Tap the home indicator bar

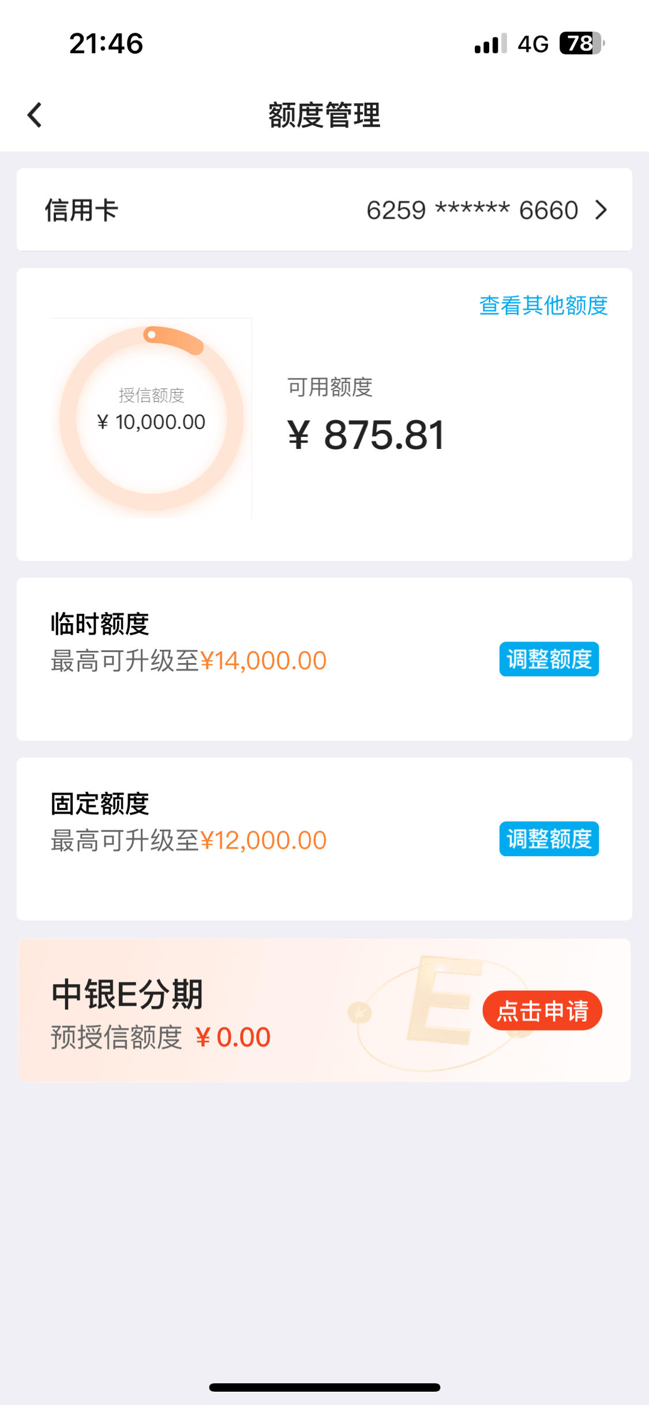pos(324,1387)
